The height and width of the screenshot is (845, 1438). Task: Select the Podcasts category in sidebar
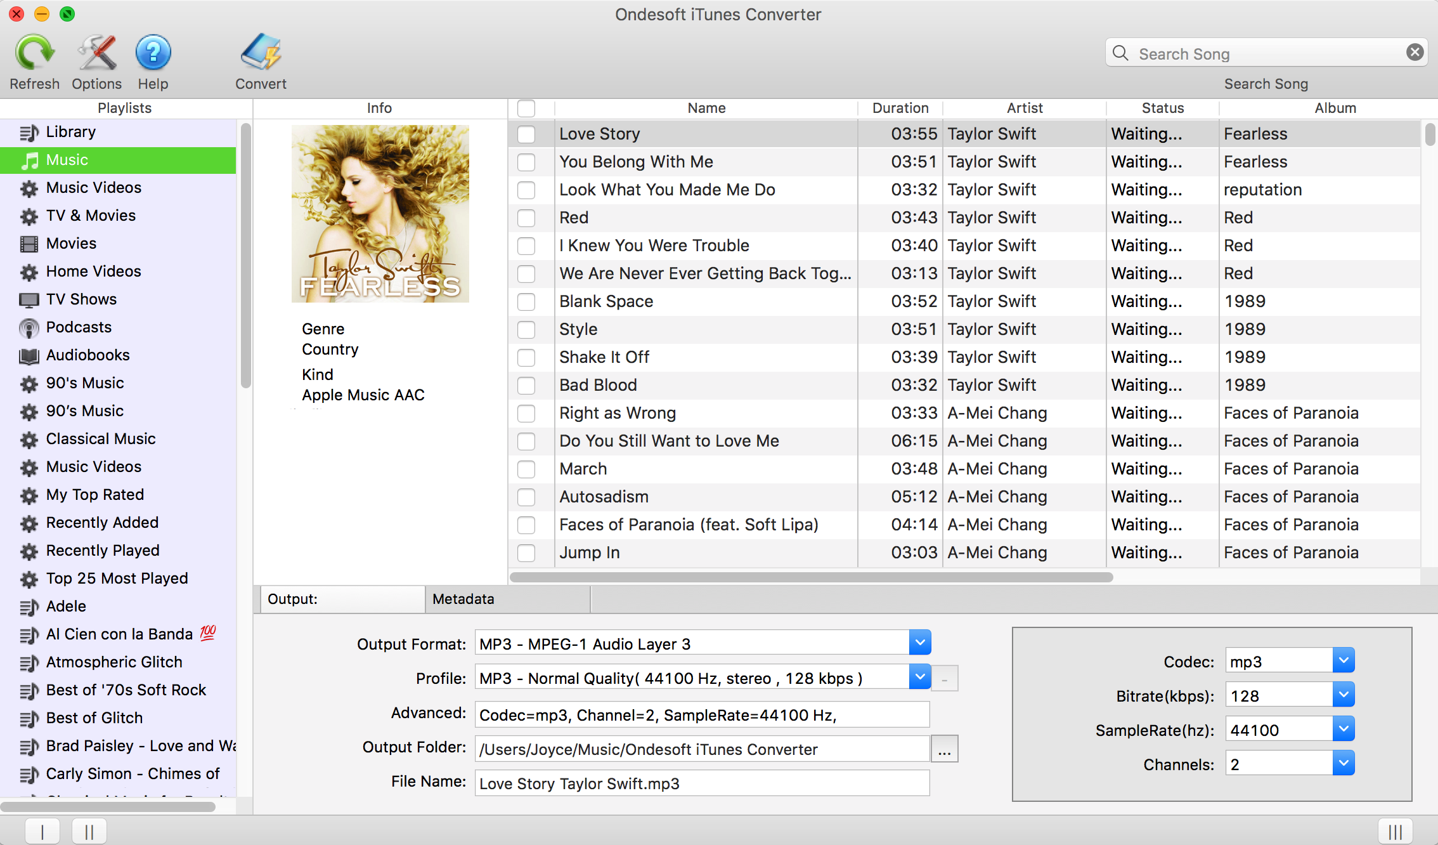point(79,327)
